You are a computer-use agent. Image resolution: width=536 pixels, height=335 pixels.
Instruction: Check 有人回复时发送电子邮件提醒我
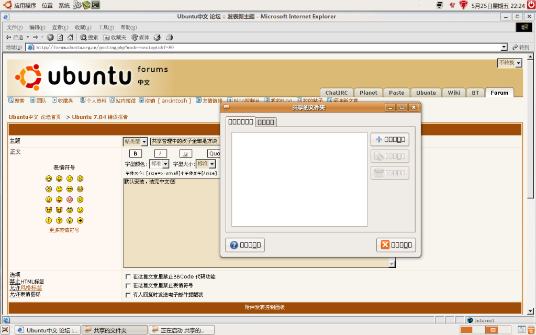128,295
